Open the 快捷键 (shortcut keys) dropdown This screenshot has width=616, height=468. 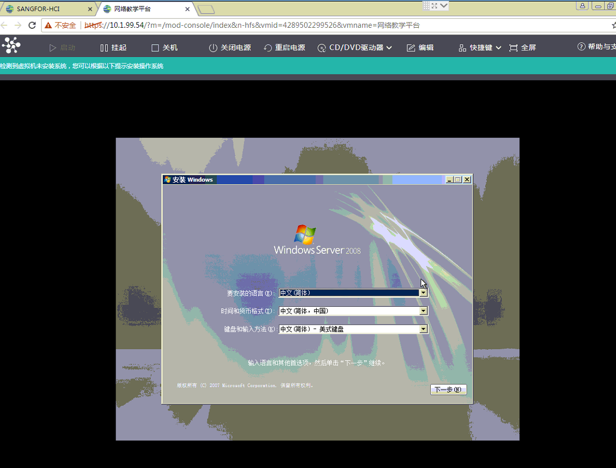tap(480, 48)
